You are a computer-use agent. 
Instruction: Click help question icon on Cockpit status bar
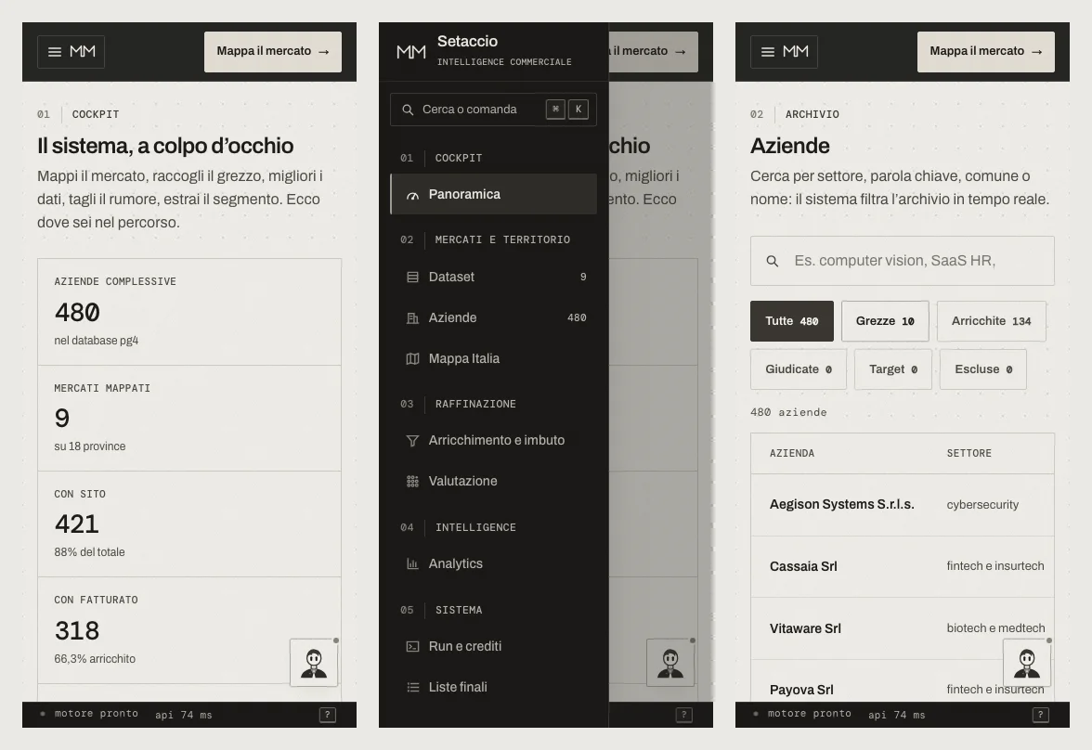pyautogui.click(x=327, y=715)
